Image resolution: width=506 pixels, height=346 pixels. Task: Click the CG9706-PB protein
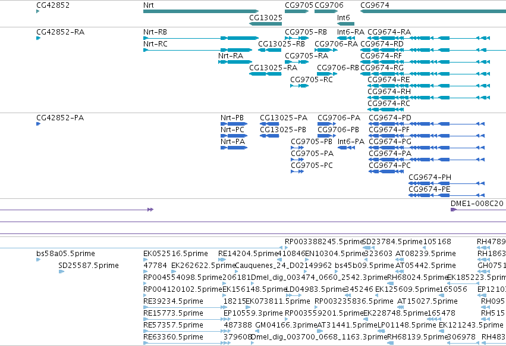pyautogui.click(x=326, y=136)
